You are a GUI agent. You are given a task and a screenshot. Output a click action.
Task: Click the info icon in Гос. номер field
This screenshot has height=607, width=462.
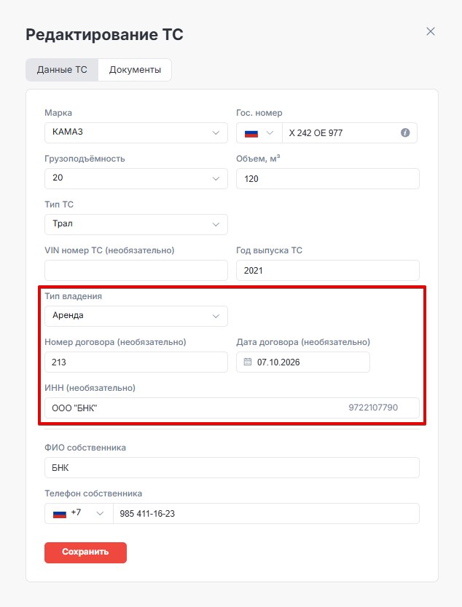click(405, 132)
